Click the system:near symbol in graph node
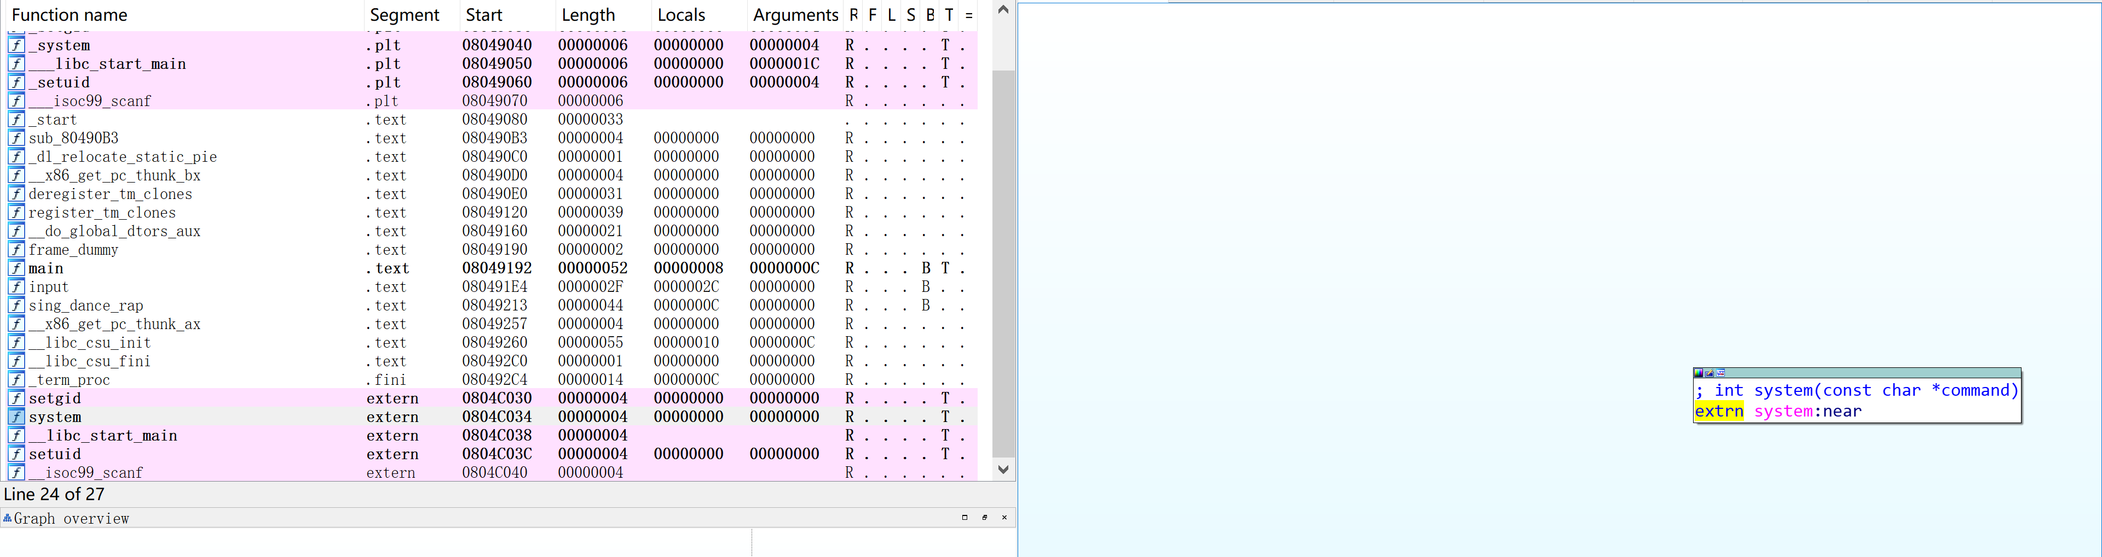 [x=1808, y=411]
